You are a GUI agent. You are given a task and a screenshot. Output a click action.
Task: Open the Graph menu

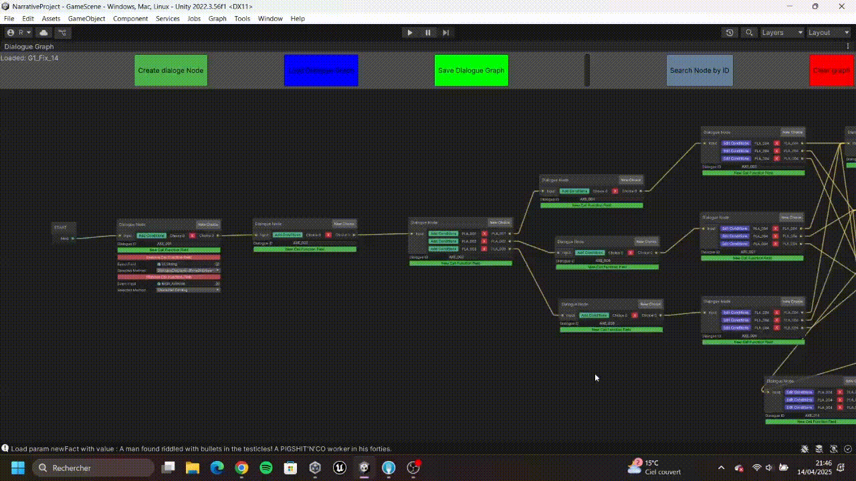[217, 19]
